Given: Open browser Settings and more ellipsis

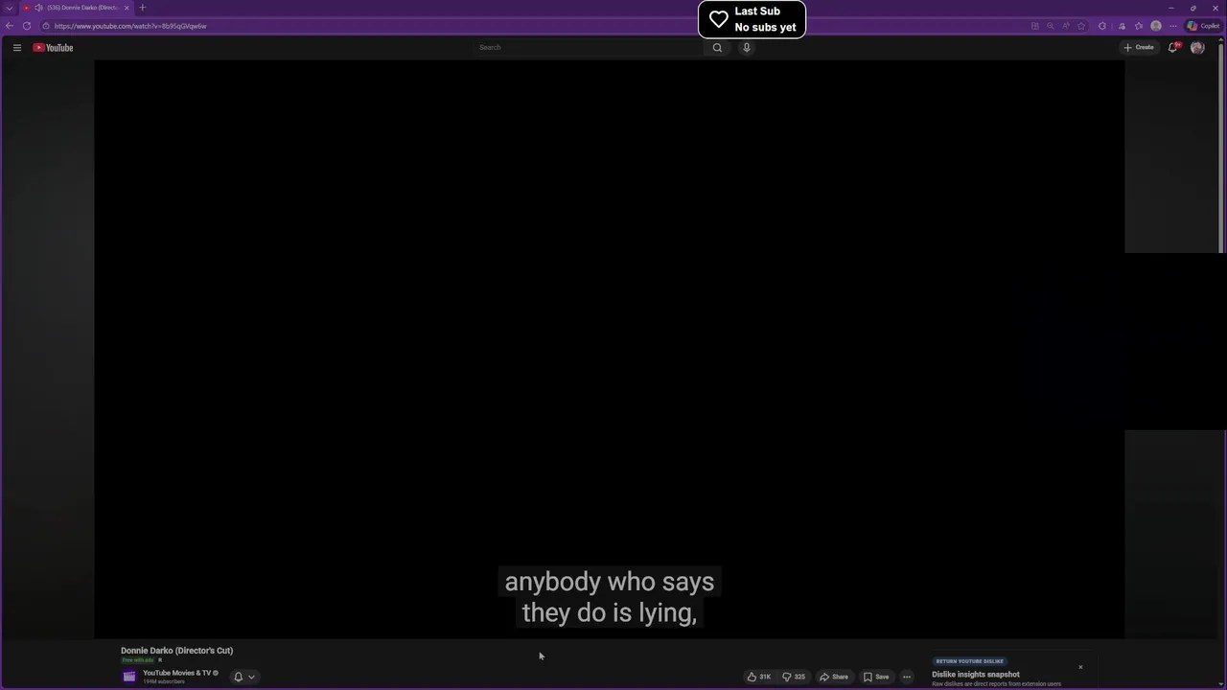Looking at the screenshot, I should (1172, 26).
